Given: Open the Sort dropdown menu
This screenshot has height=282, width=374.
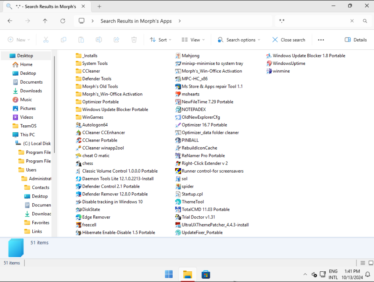Looking at the screenshot, I should pos(160,40).
